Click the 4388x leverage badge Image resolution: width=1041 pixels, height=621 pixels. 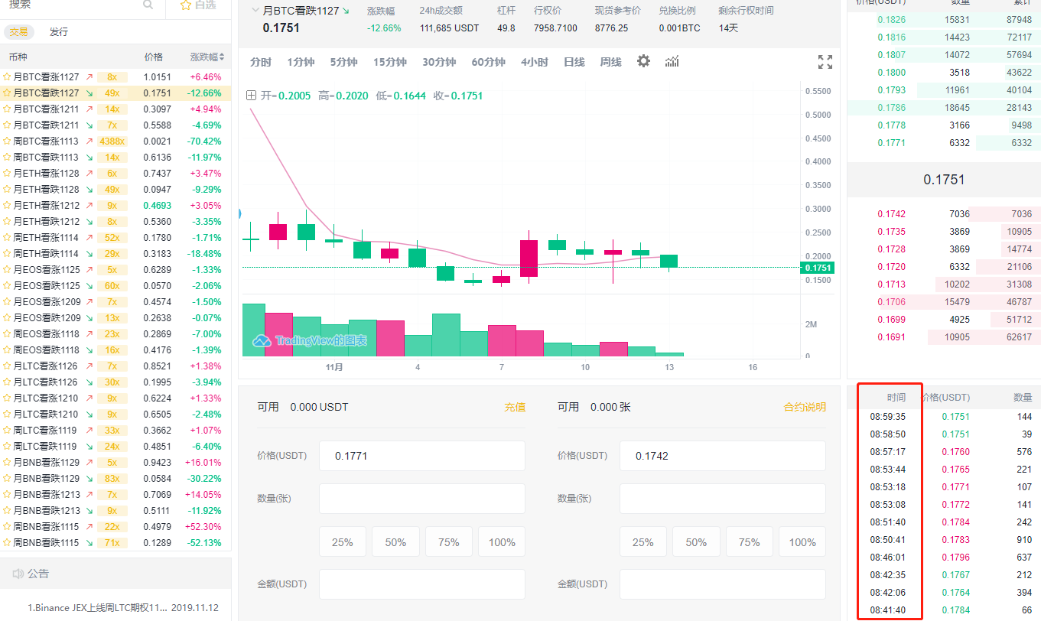112,141
